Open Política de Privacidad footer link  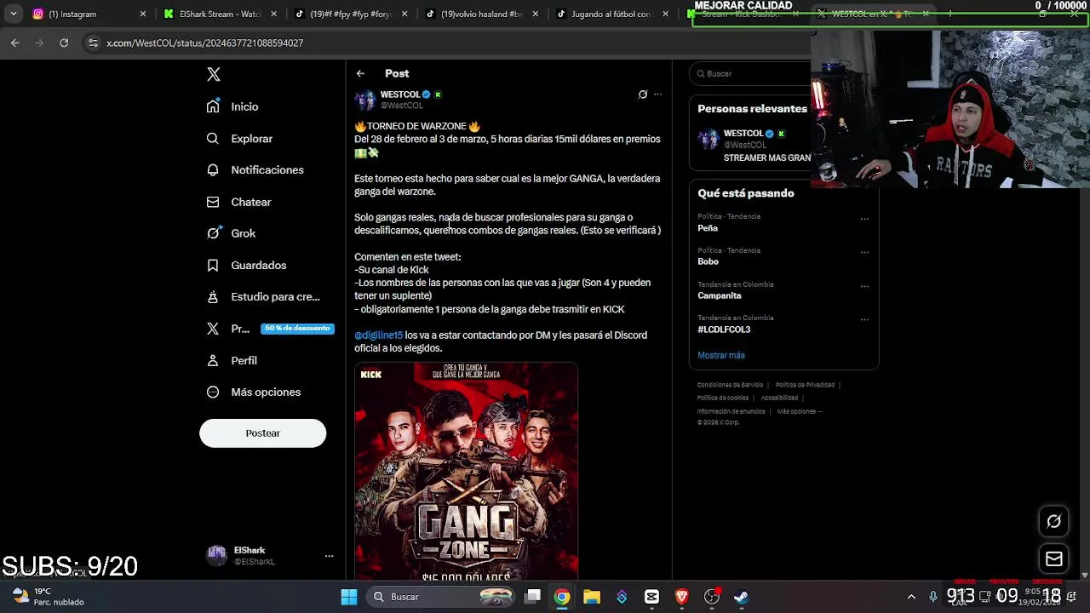tap(805, 385)
